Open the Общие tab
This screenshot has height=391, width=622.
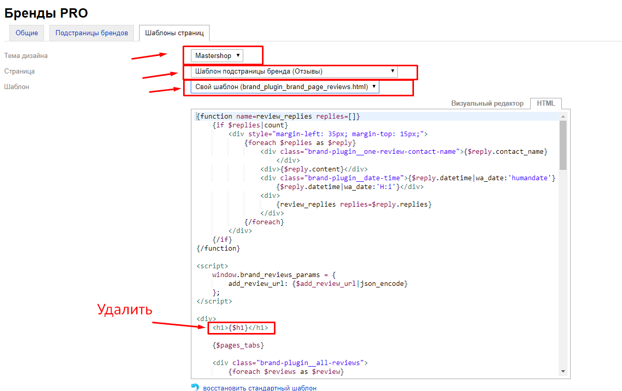pos(26,33)
